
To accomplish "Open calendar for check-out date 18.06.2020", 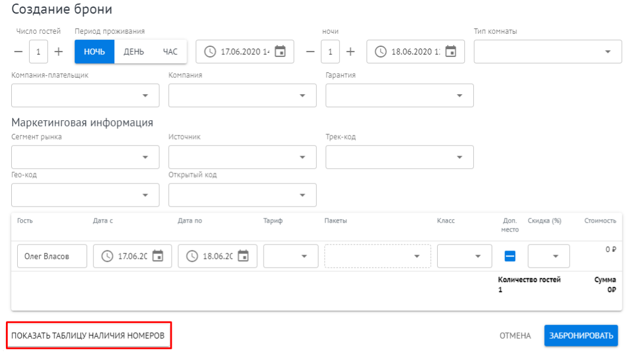I will (451, 52).
